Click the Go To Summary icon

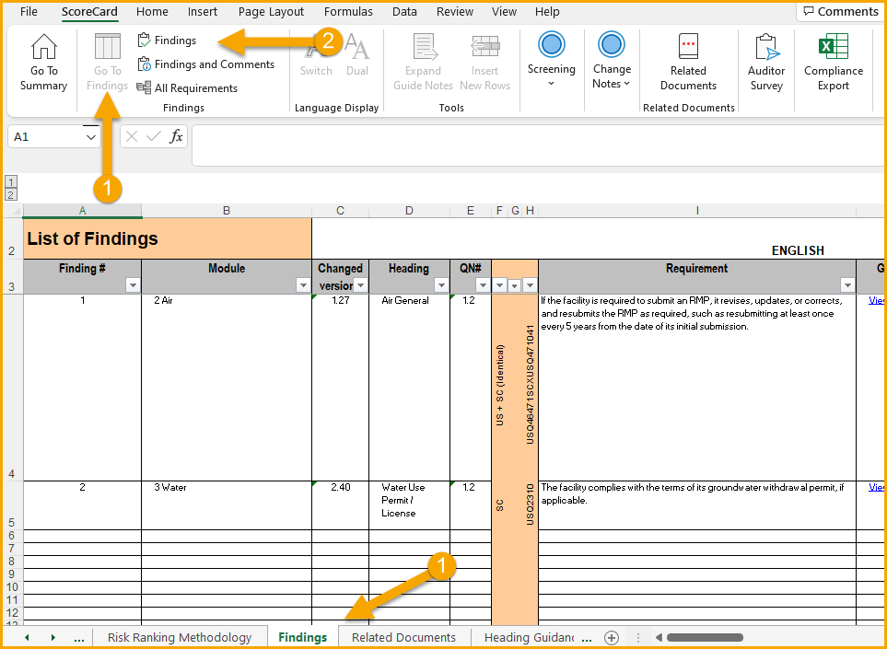pyautogui.click(x=42, y=61)
